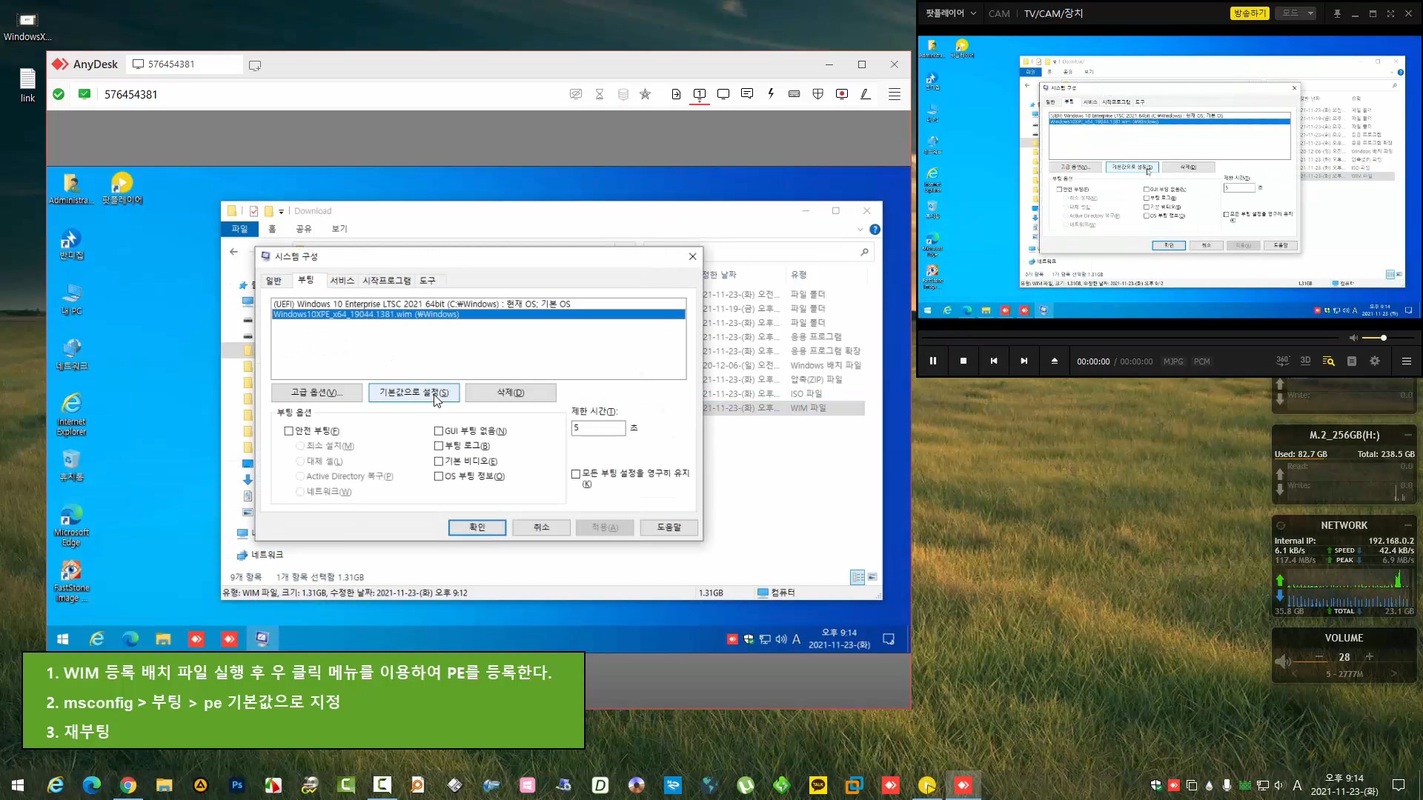The height and width of the screenshot is (800, 1423).
Task: Click 기본값으로 설정 button
Action: coord(414,393)
